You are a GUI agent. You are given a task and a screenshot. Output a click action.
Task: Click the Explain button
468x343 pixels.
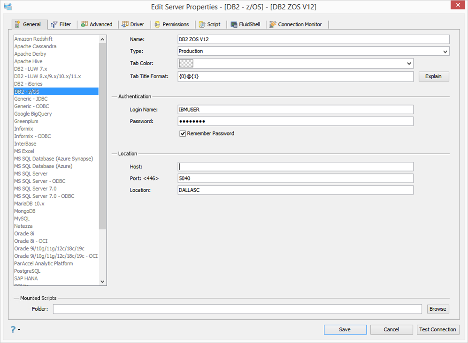point(433,76)
